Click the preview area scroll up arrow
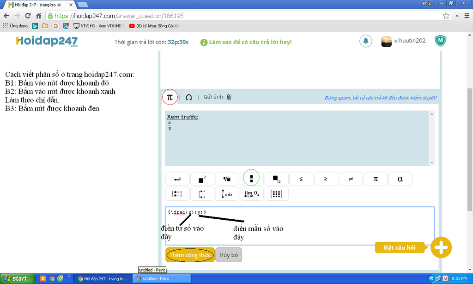The height and width of the screenshot is (284, 473). click(432, 114)
